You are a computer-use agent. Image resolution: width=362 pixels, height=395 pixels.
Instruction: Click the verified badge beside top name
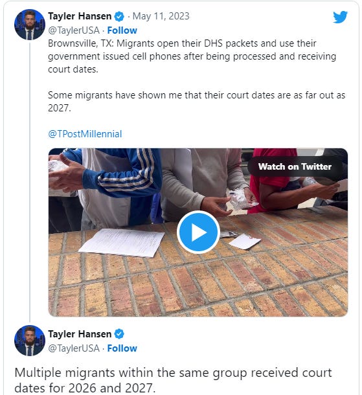[119, 17]
